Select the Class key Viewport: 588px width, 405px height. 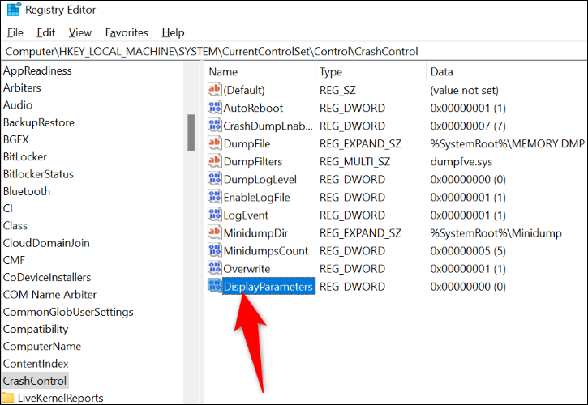click(x=15, y=225)
